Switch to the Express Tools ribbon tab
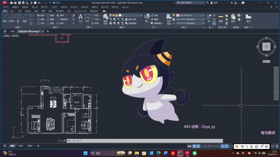This screenshot has height=157, width=280. (x=80, y=11)
